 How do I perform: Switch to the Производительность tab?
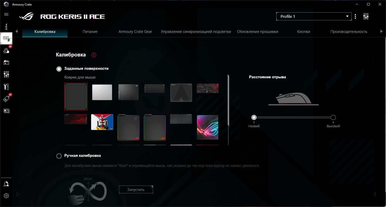coord(349,32)
